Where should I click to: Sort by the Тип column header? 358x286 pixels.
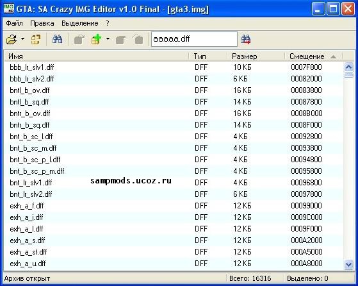coord(208,56)
